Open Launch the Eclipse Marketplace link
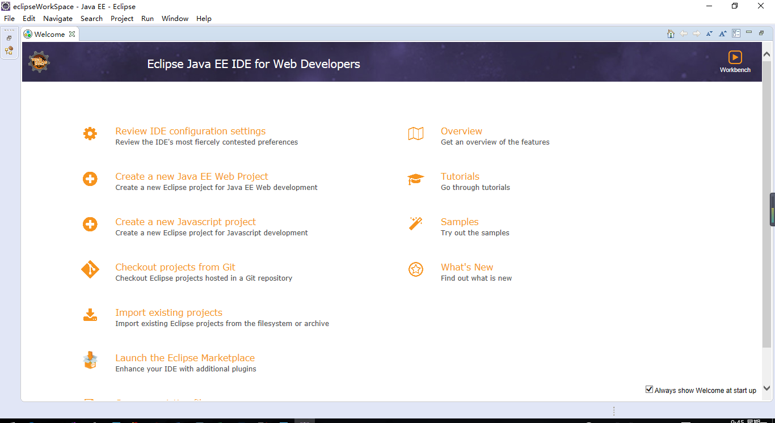 tap(185, 358)
